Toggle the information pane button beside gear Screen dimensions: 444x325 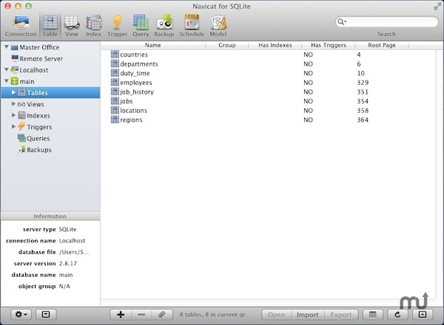click(x=46, y=315)
